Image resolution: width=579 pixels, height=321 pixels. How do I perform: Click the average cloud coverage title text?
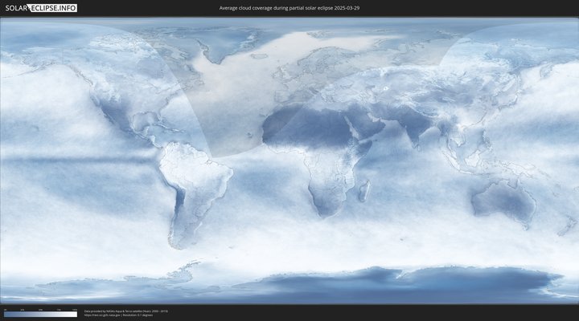(x=289, y=8)
